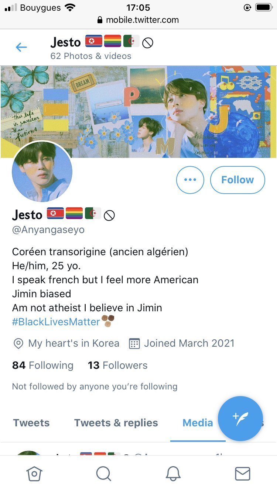Switch to Tweets & replies tab
Screen dimensions: 277x492
point(116,423)
